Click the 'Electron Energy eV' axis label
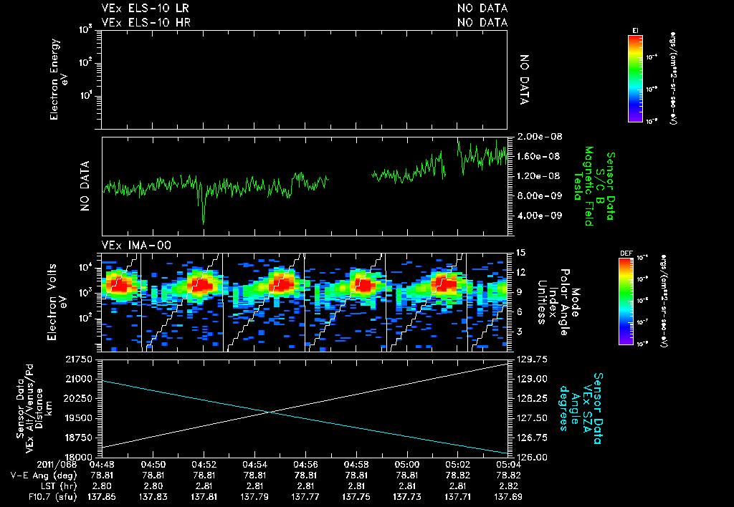The image size is (734, 507). click(57, 79)
